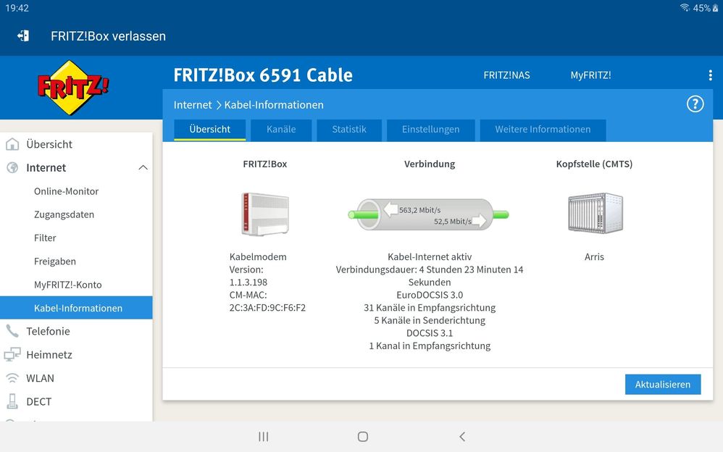The image size is (723, 452).
Task: Click the 563,2 Mbit/s downstream value
Action: tap(419, 210)
